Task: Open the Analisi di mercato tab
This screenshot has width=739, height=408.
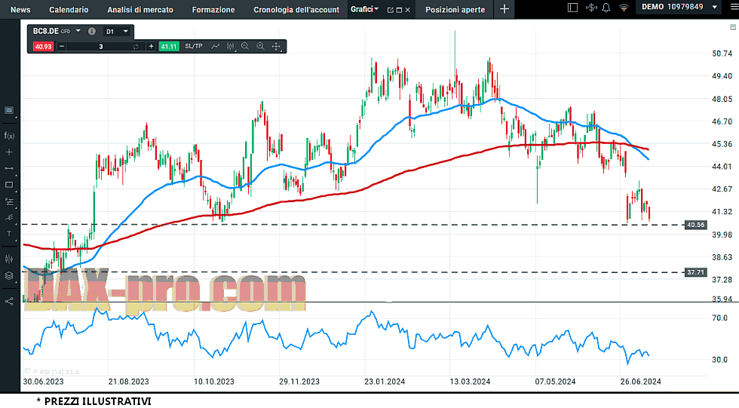Action: tap(140, 9)
